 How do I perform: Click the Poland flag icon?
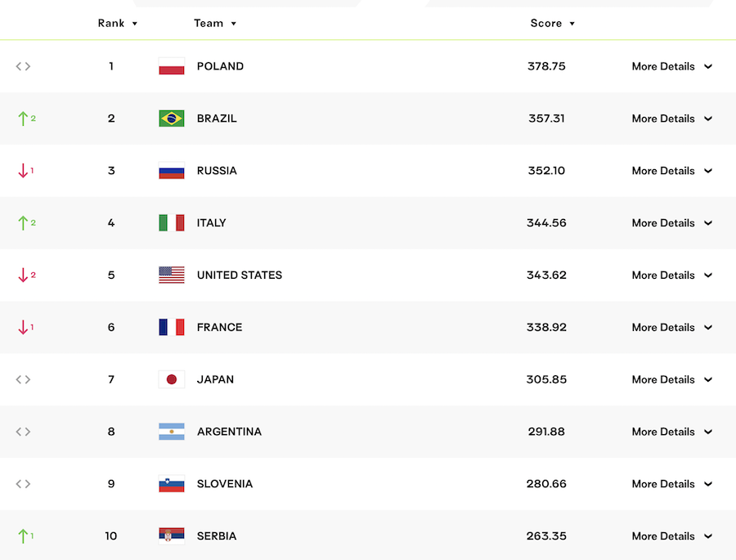172,66
